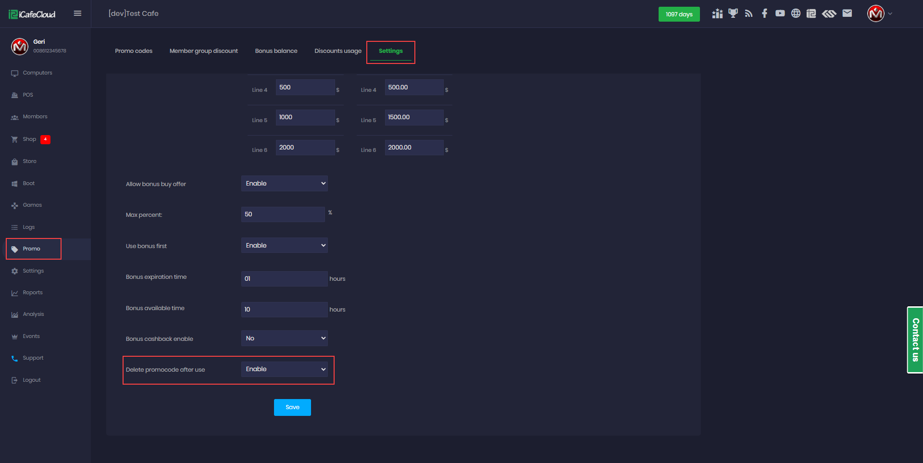Expand the user avatar menu arrow
Viewport: 923px width, 463px height.
890,14
